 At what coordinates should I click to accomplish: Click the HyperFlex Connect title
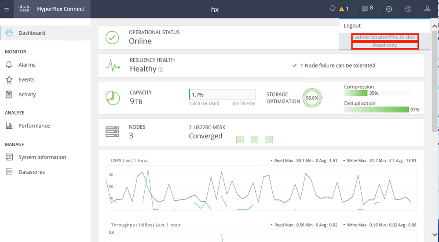click(x=60, y=9)
